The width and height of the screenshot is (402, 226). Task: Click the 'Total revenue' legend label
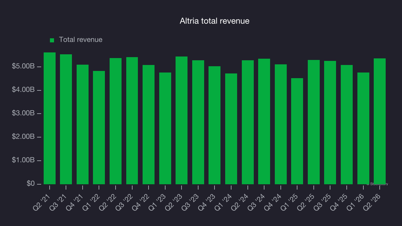[81, 40]
